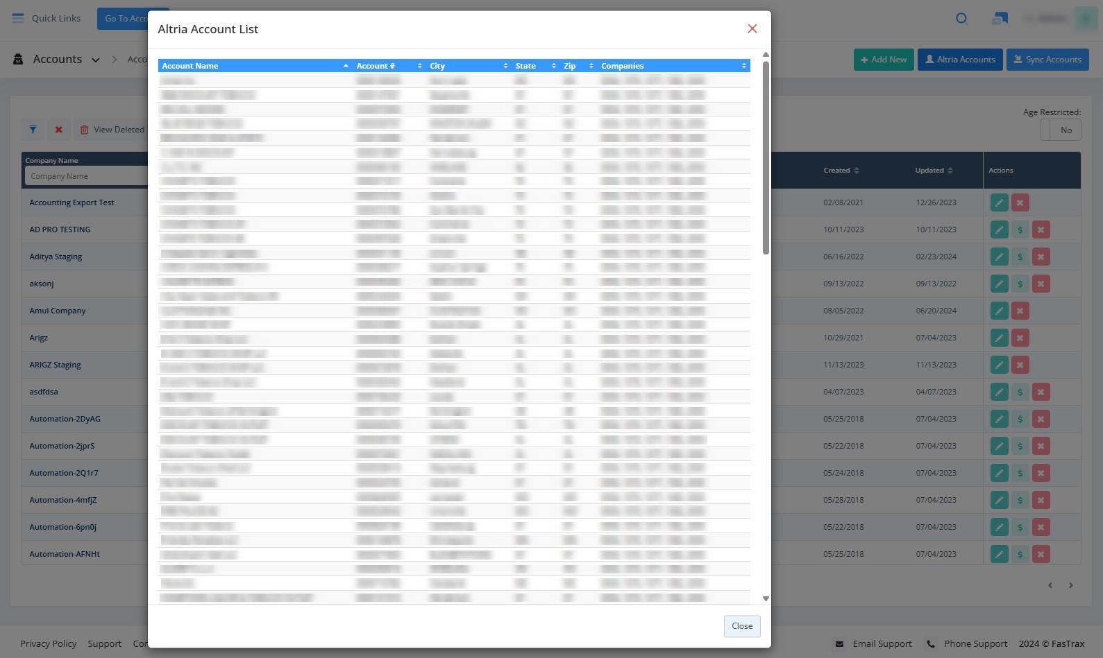Click View Deleted button
Image resolution: width=1103 pixels, height=658 pixels.
112,130
